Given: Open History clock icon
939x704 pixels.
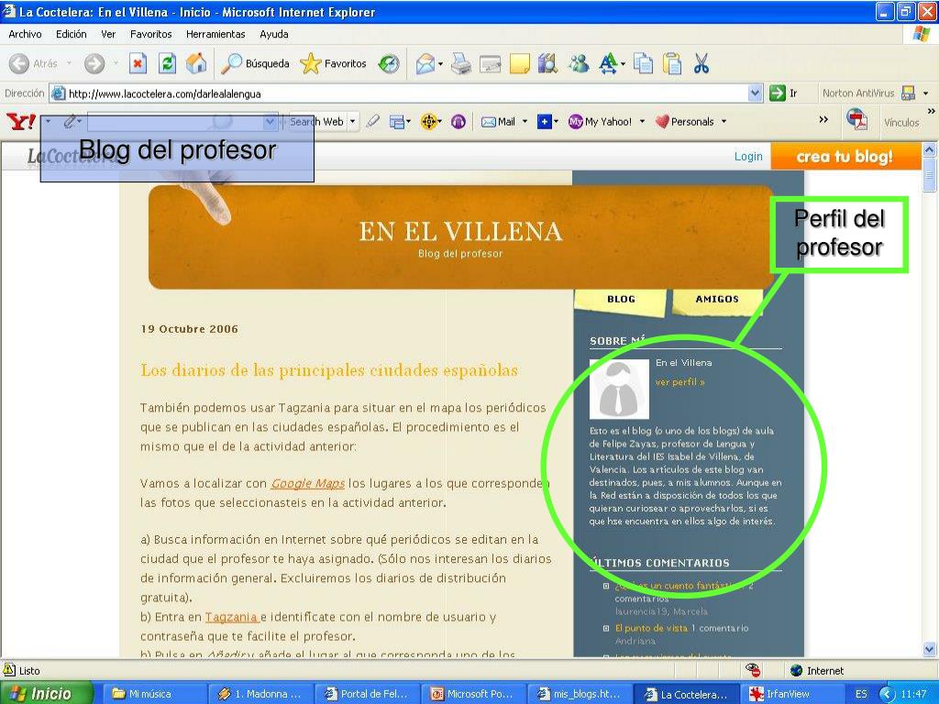Looking at the screenshot, I should 389,63.
